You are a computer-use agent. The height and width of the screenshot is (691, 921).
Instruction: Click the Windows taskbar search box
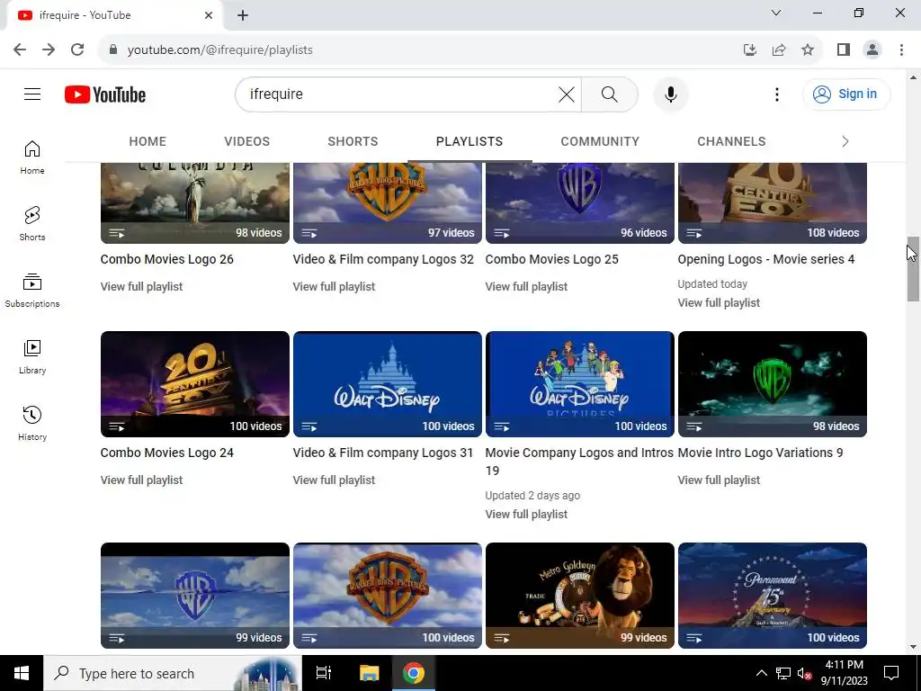coord(172,673)
